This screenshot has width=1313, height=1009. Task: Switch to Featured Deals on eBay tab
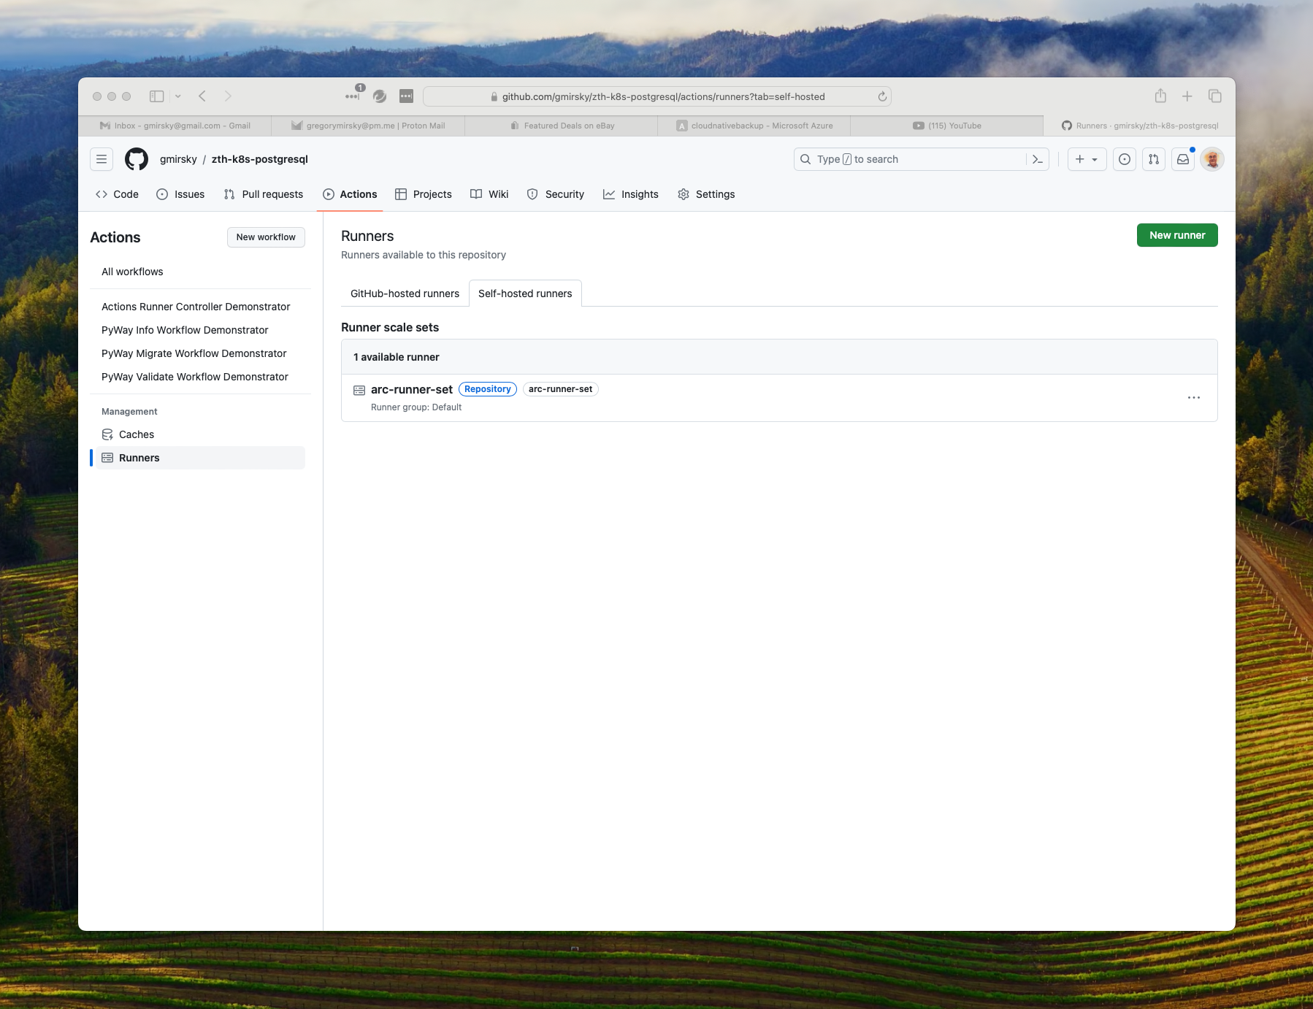coord(562,126)
